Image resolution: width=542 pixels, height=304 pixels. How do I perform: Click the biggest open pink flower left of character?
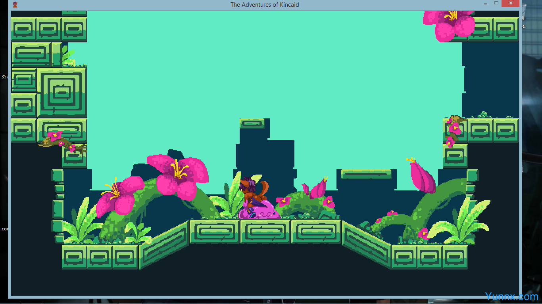179,173
